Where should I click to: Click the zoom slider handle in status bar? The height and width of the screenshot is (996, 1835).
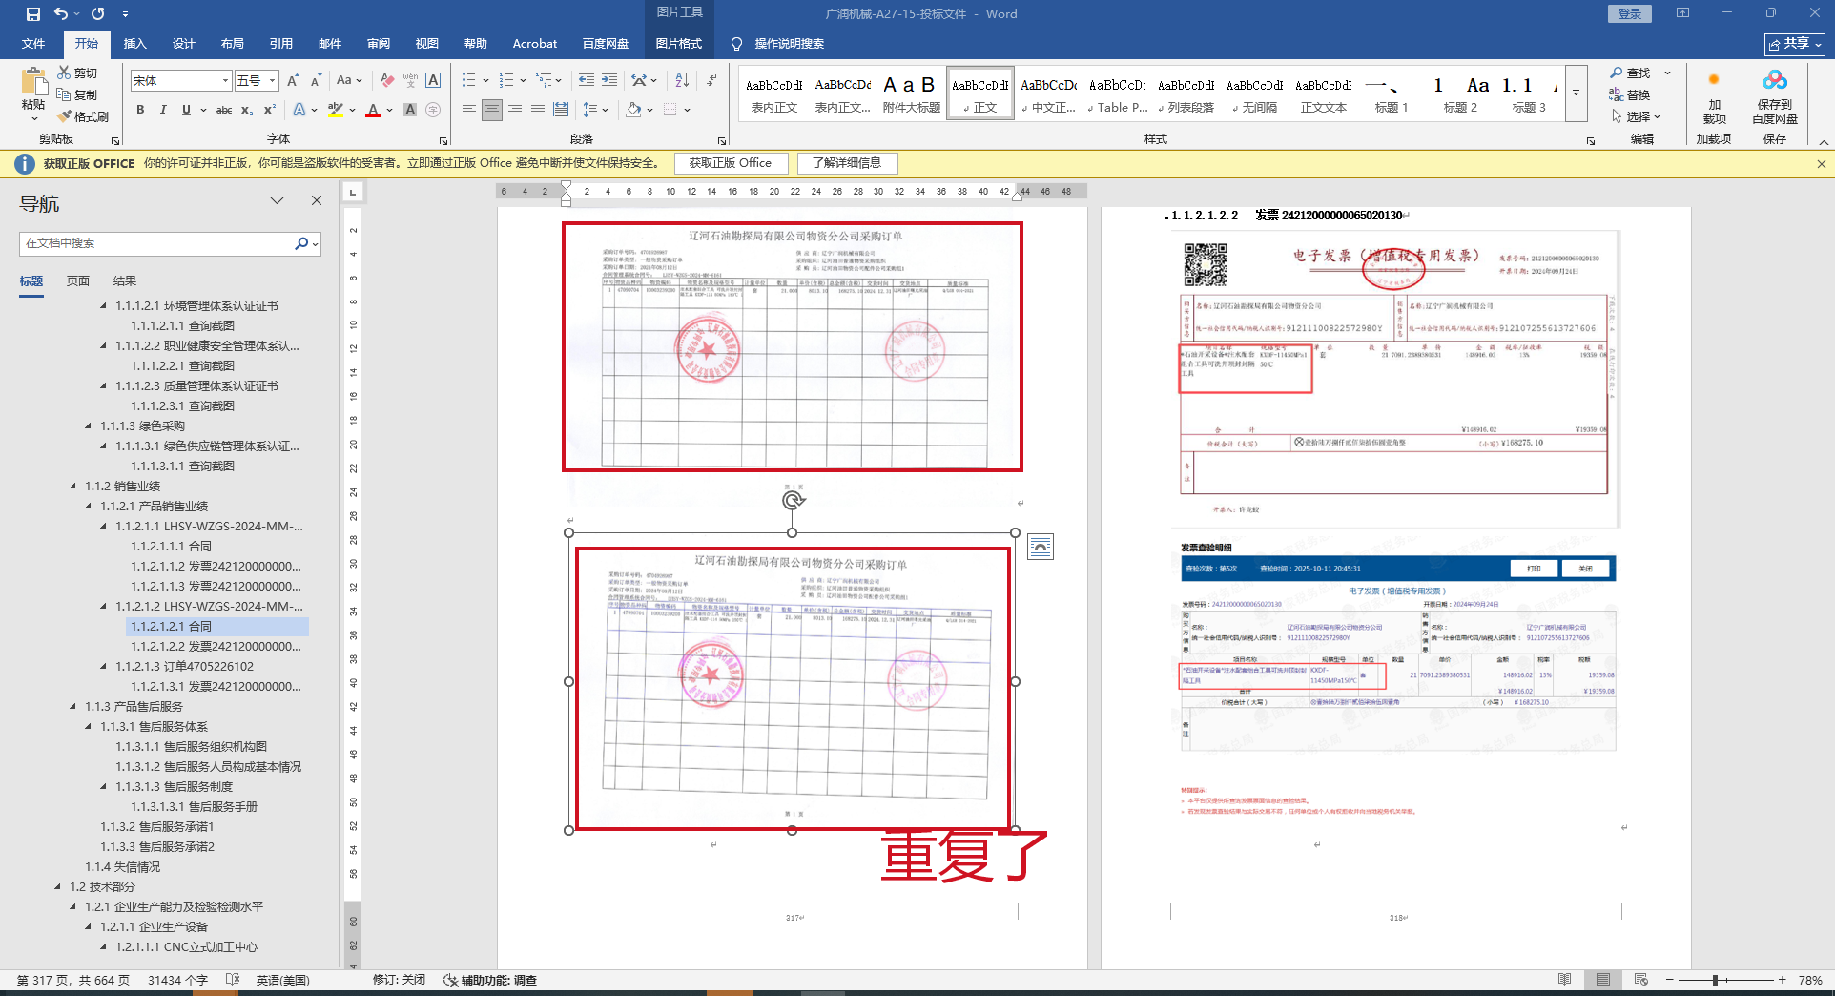coord(1715,980)
